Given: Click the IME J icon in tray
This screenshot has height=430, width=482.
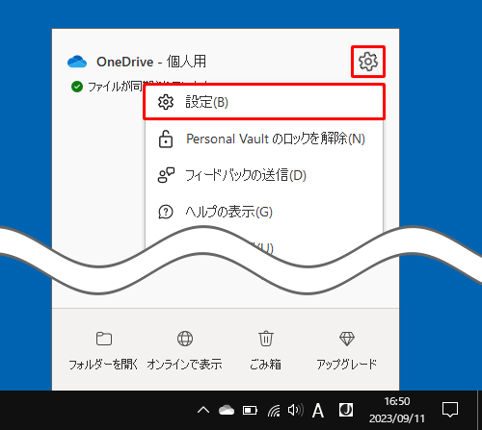Looking at the screenshot, I should [x=346, y=410].
